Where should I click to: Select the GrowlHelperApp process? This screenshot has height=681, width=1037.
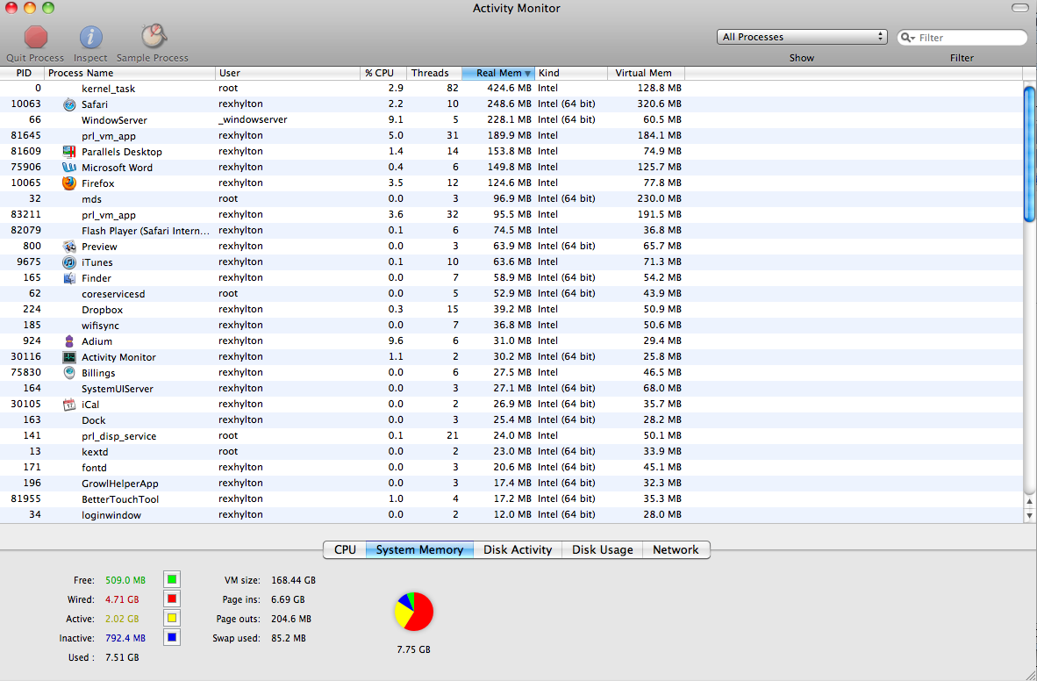click(x=511, y=484)
